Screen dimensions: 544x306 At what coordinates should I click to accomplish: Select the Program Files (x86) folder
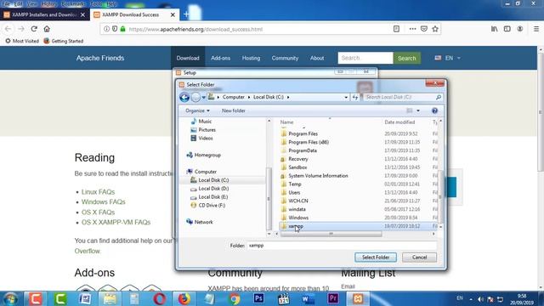309,142
